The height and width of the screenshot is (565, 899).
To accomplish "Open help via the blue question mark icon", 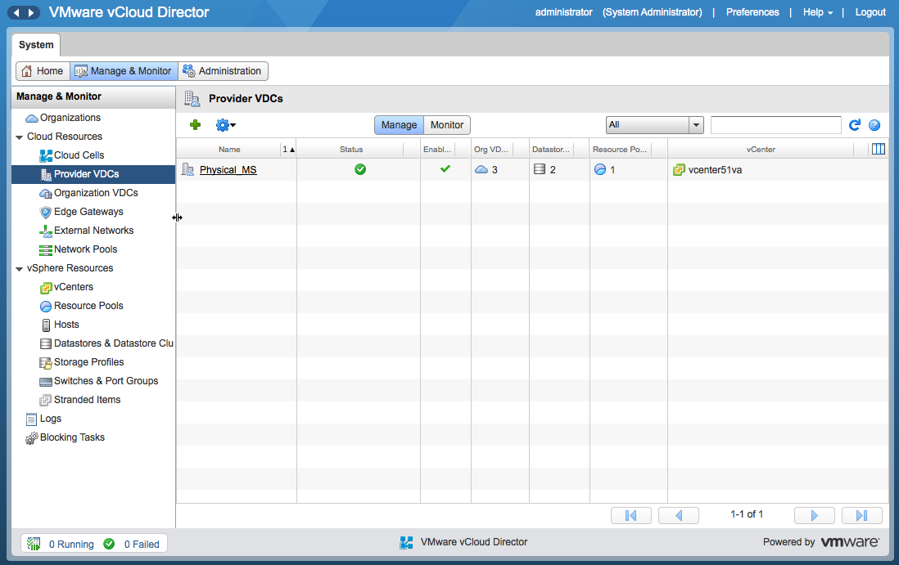I will point(874,125).
